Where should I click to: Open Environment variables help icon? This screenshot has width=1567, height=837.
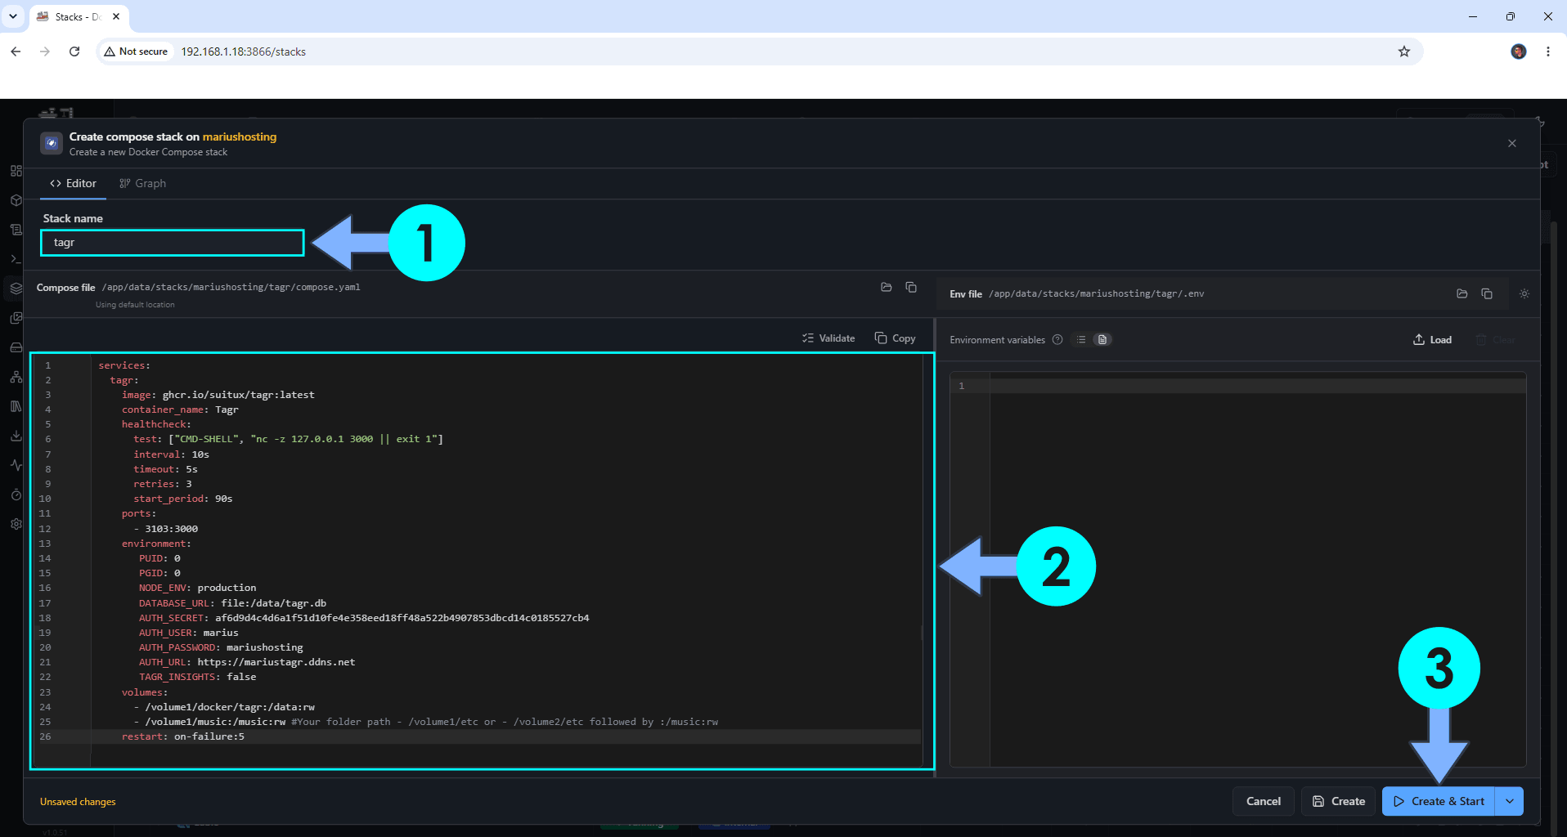[1057, 340]
